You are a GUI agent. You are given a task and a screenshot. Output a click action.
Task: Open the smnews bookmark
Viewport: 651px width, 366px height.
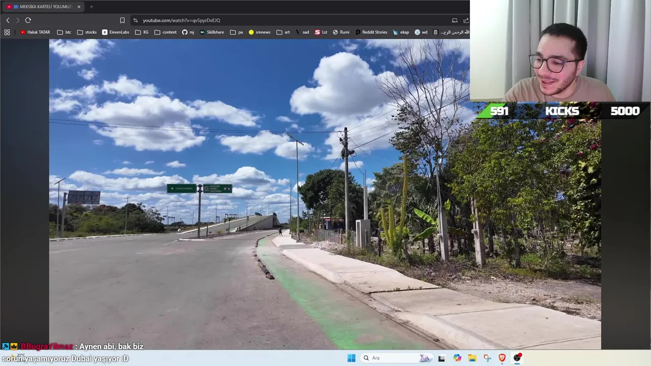[x=259, y=32]
